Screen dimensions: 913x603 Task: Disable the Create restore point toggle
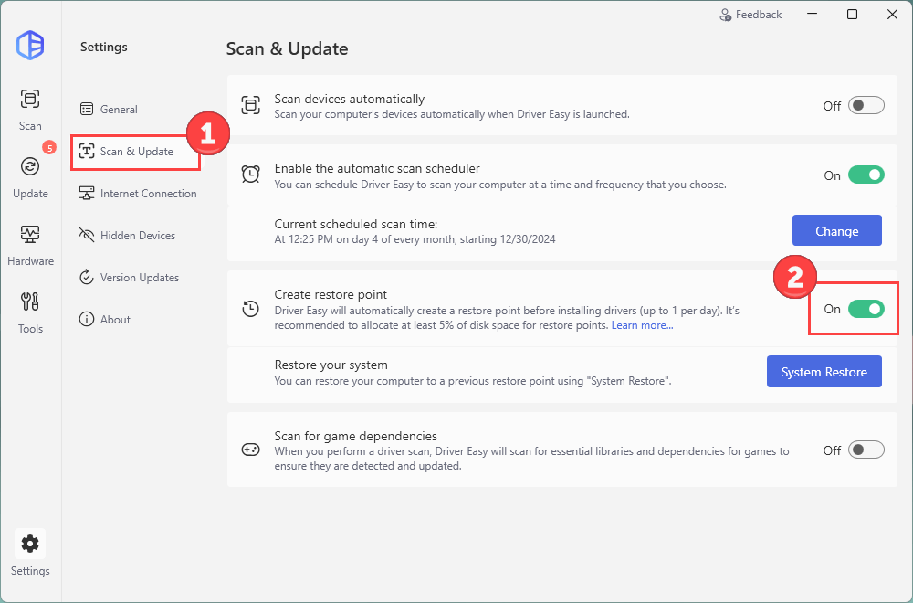(866, 309)
